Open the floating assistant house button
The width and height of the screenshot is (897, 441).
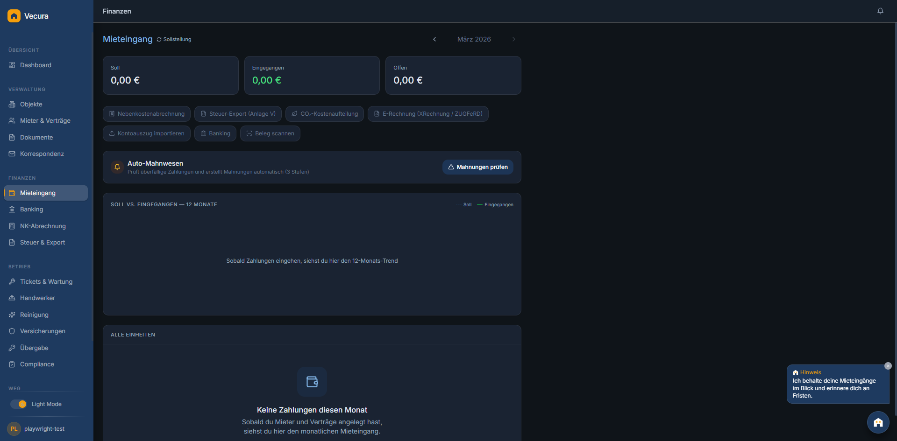coord(878,422)
